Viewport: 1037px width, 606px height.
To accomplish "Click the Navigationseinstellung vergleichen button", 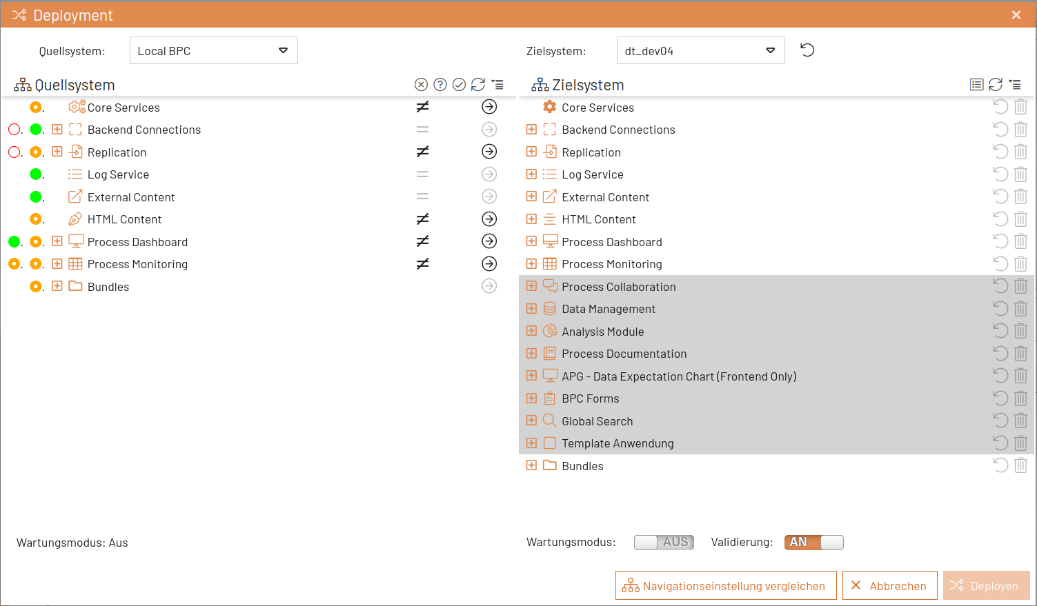I will [725, 585].
